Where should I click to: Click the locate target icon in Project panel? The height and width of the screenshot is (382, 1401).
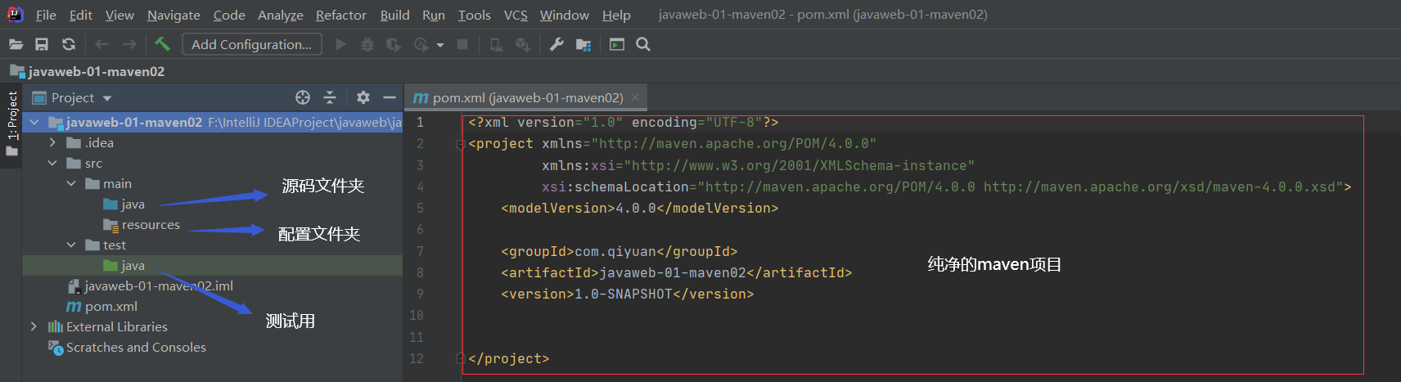click(303, 97)
